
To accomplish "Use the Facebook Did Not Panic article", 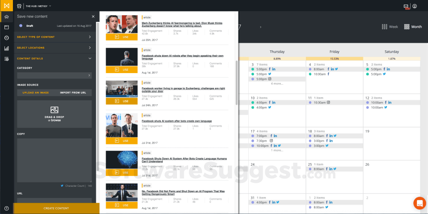I will (x=122, y=205).
